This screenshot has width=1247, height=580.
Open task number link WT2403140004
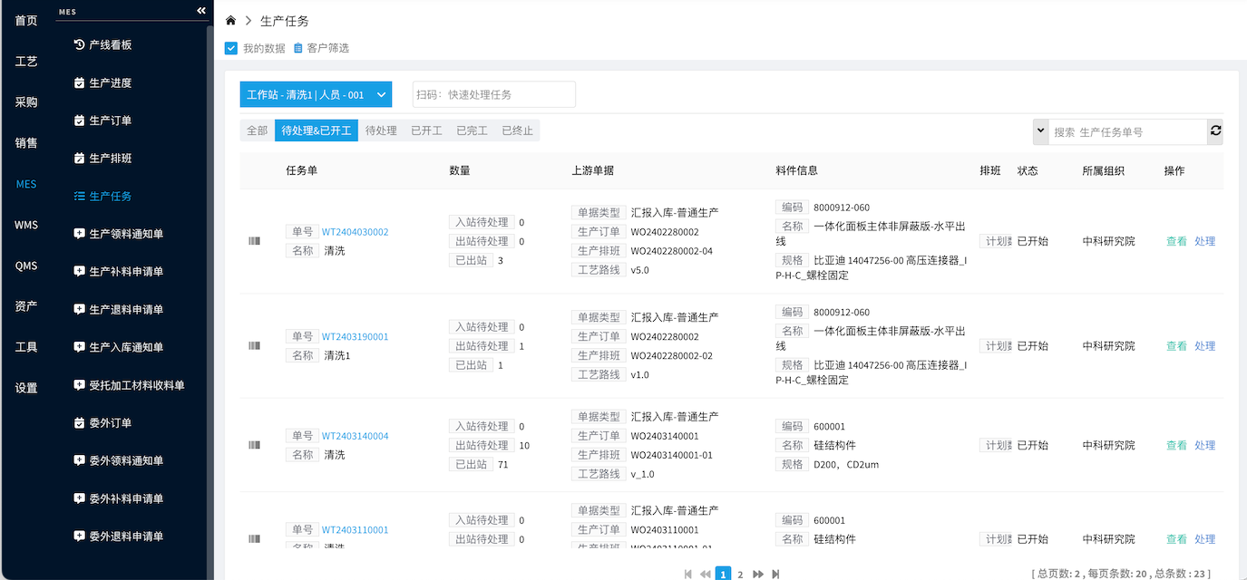[355, 436]
